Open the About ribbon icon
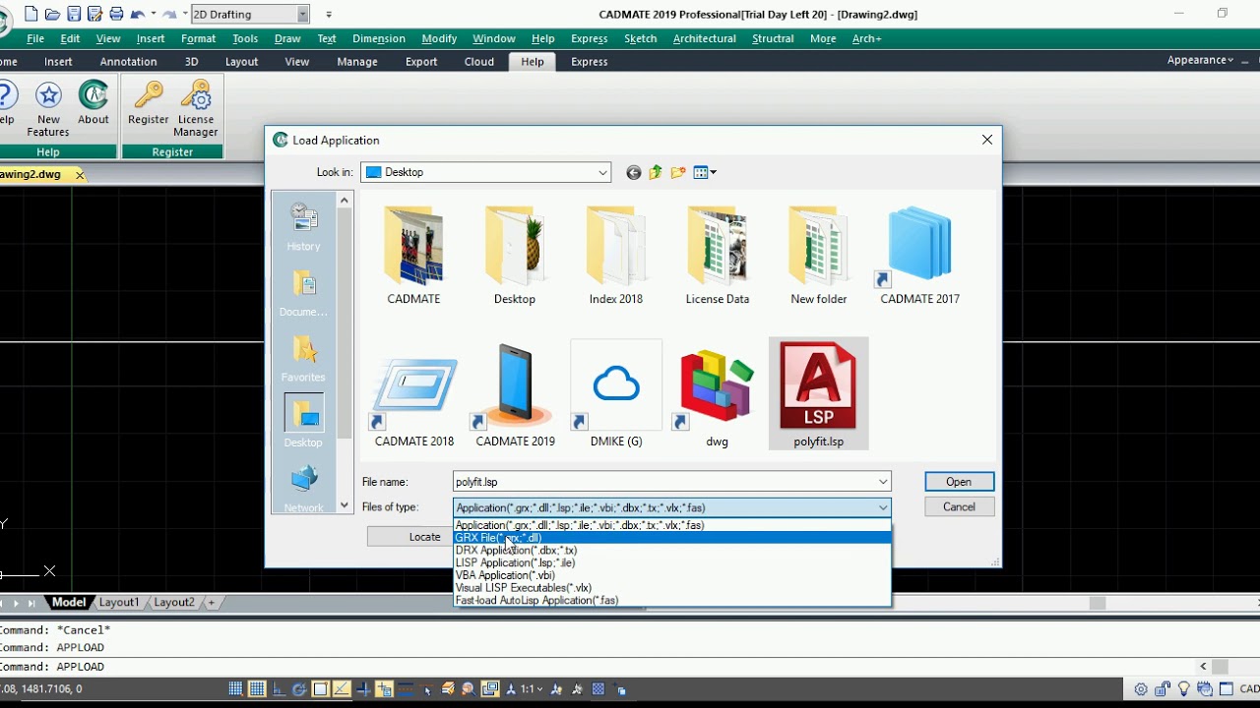The width and height of the screenshot is (1260, 708). (x=94, y=103)
